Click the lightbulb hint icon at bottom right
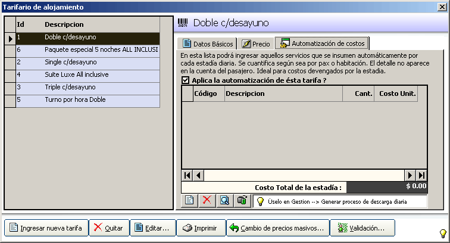Viewport: 450px width, 243px height. (442, 233)
